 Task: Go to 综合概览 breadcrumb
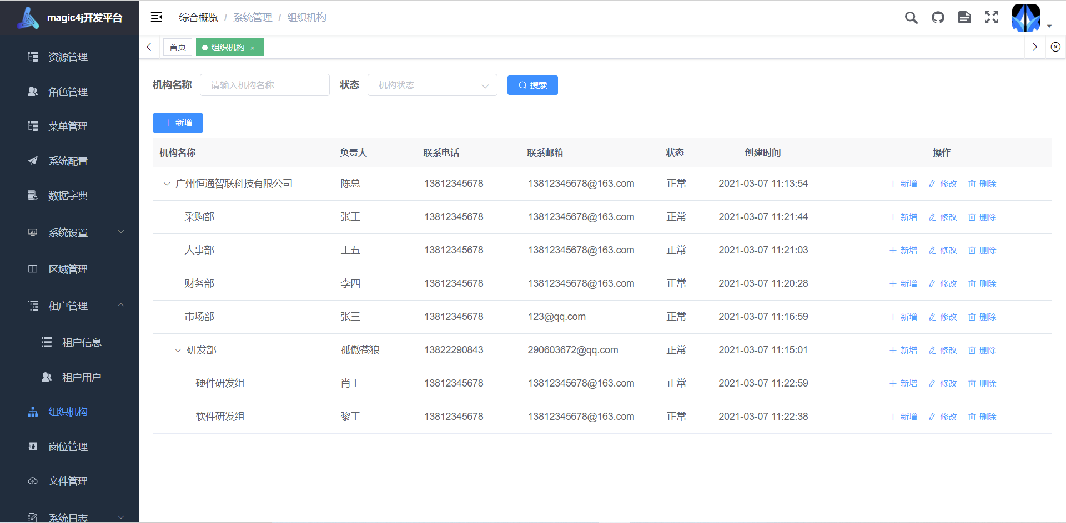point(198,18)
